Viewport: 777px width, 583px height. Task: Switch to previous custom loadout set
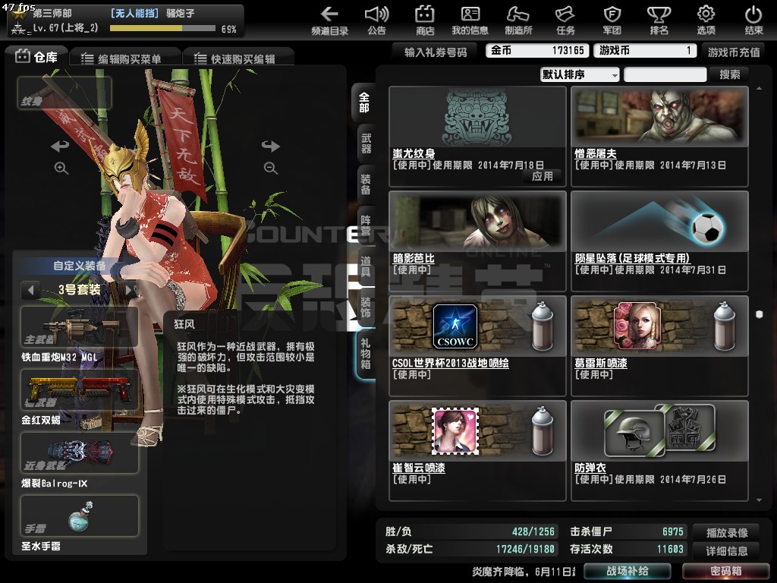[x=30, y=290]
